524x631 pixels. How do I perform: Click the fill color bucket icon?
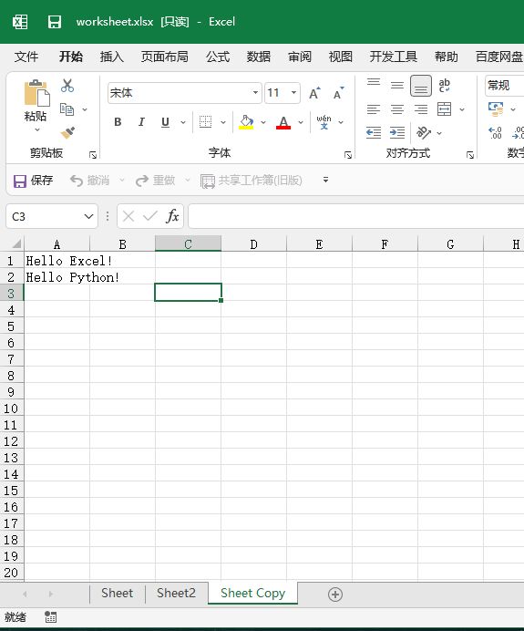[x=246, y=122]
